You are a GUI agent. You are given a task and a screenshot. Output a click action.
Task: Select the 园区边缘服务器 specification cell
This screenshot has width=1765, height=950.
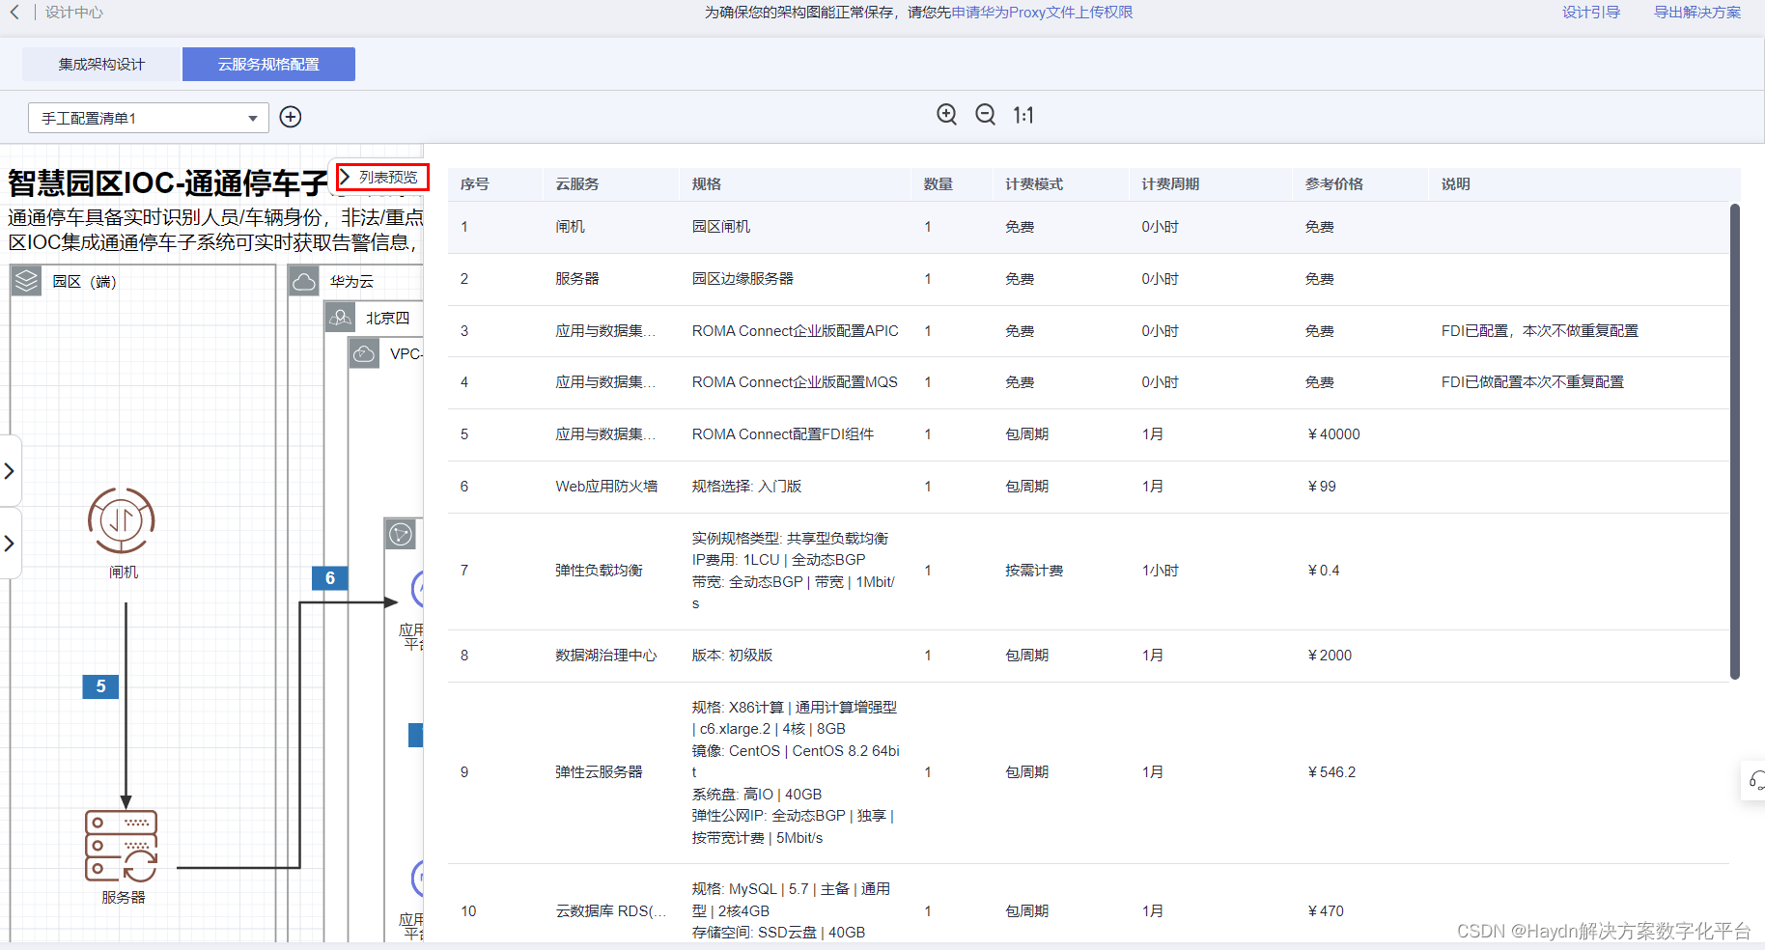(742, 279)
